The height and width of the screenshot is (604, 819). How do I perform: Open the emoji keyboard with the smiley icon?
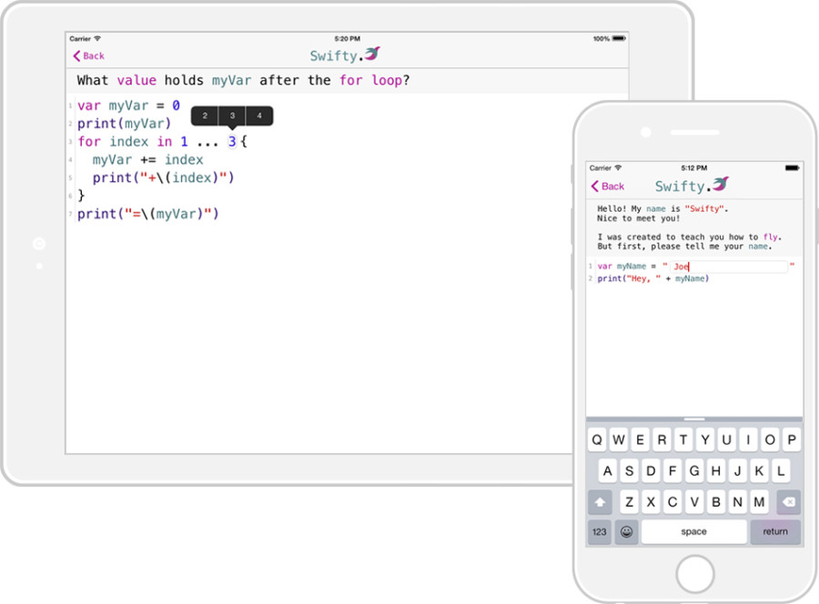click(627, 531)
